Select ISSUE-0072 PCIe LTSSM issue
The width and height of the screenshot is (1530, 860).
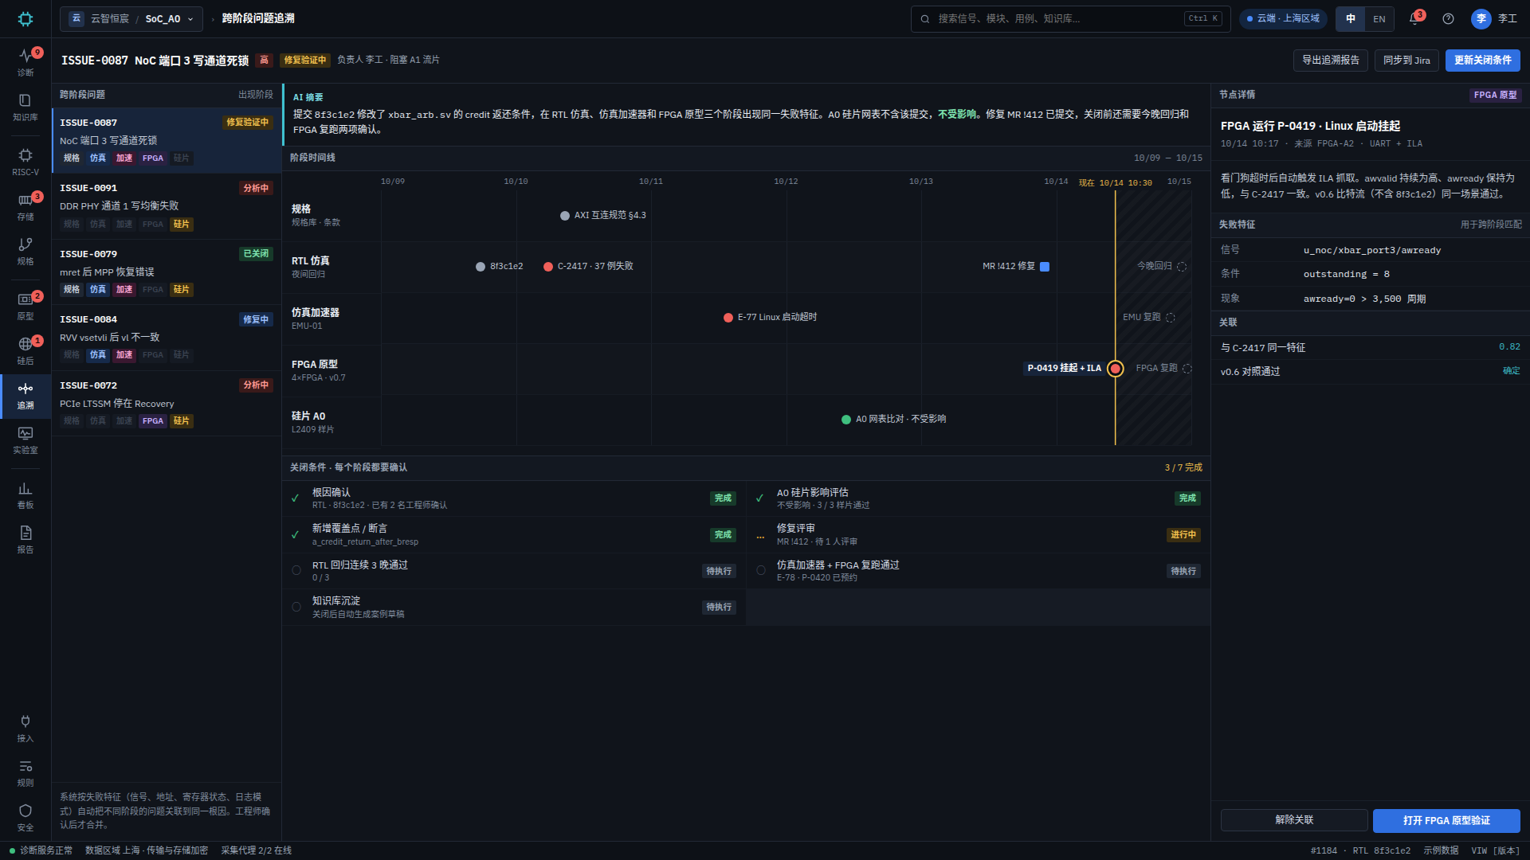click(x=167, y=403)
